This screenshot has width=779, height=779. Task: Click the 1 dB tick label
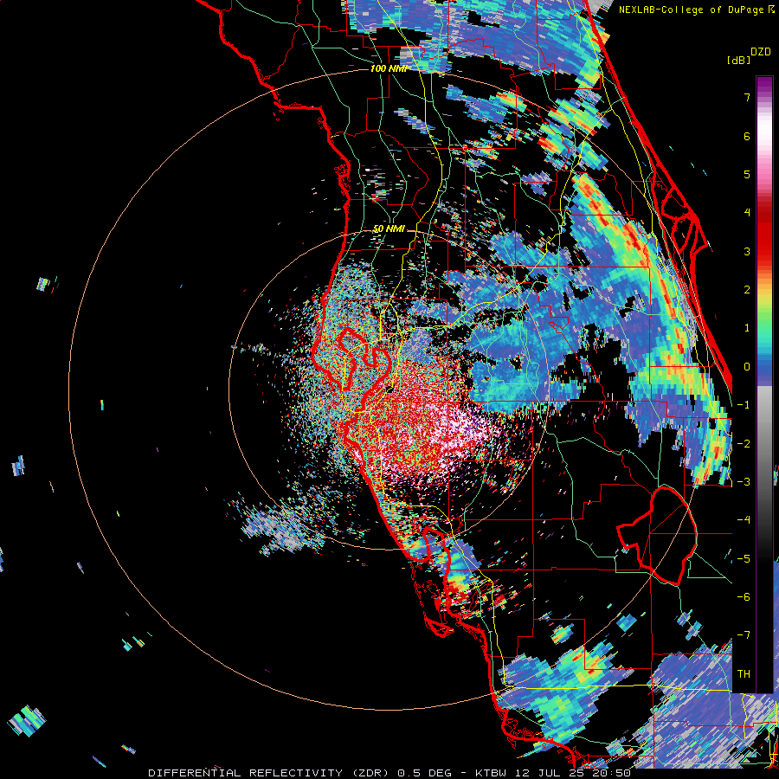[x=747, y=328]
